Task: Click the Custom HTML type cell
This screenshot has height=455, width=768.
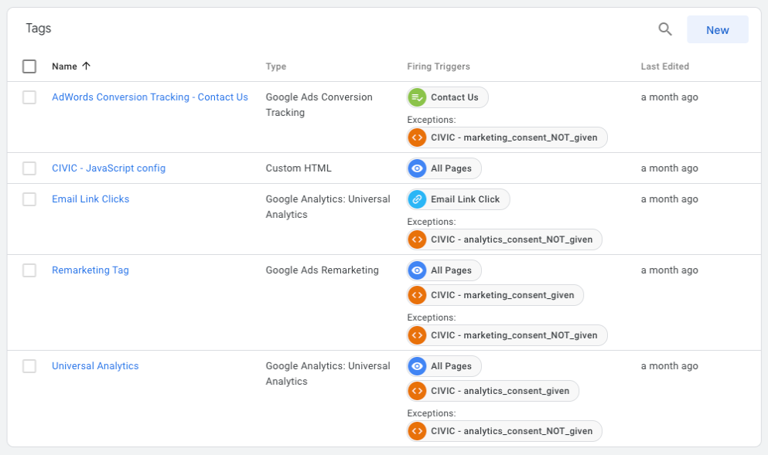Action: [299, 168]
